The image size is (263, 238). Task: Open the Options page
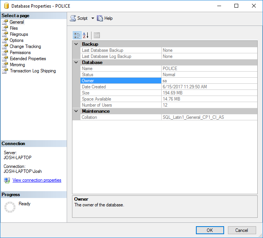16,40
